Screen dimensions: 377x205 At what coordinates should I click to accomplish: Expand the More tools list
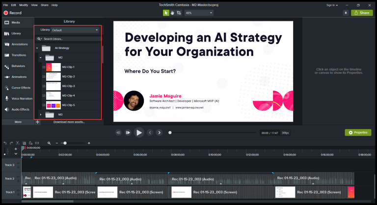coord(18,122)
